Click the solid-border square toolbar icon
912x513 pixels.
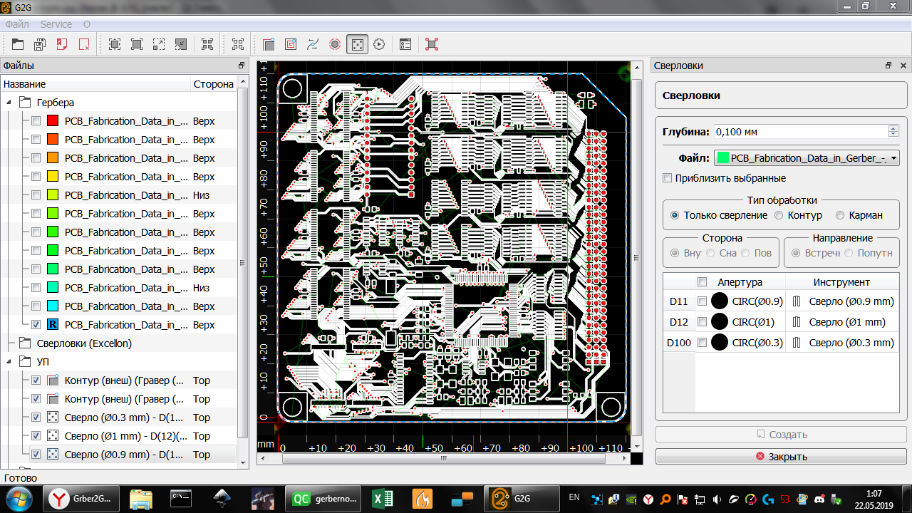tap(137, 44)
